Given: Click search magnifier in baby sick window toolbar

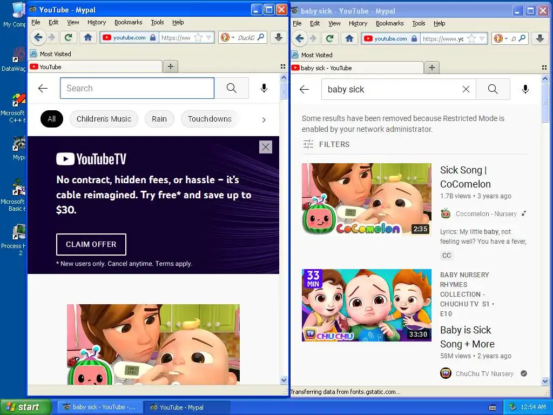Looking at the screenshot, I should [522, 38].
